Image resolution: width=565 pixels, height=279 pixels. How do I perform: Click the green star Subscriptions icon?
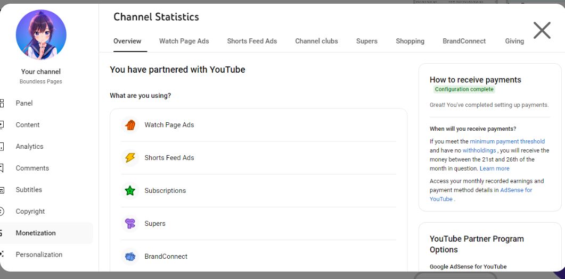(130, 191)
